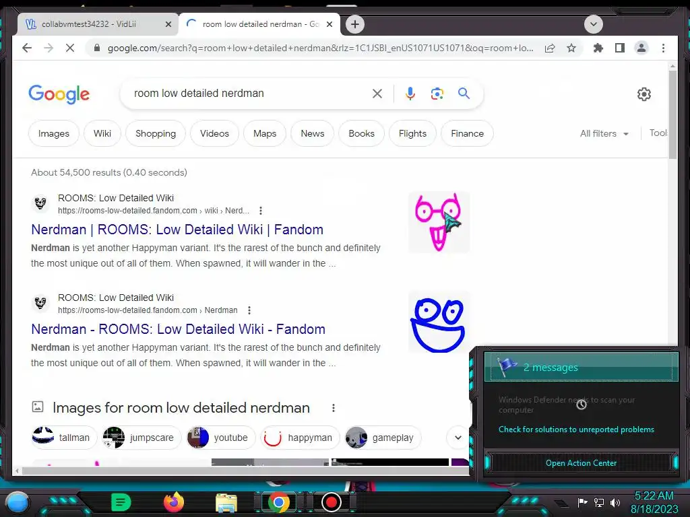The height and width of the screenshot is (517, 690).
Task: Open Chrome extensions puzzle menu
Action: [x=598, y=48]
